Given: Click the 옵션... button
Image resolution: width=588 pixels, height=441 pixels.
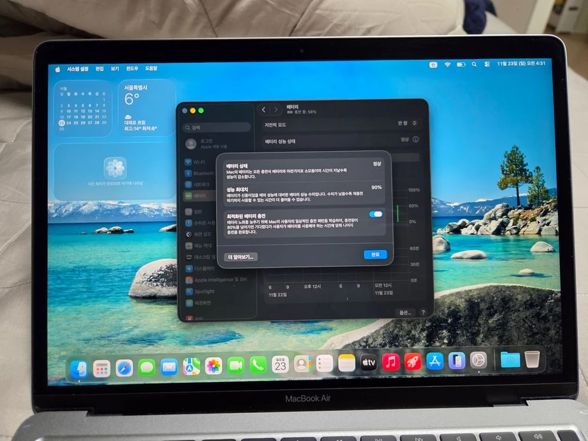Looking at the screenshot, I should [405, 312].
